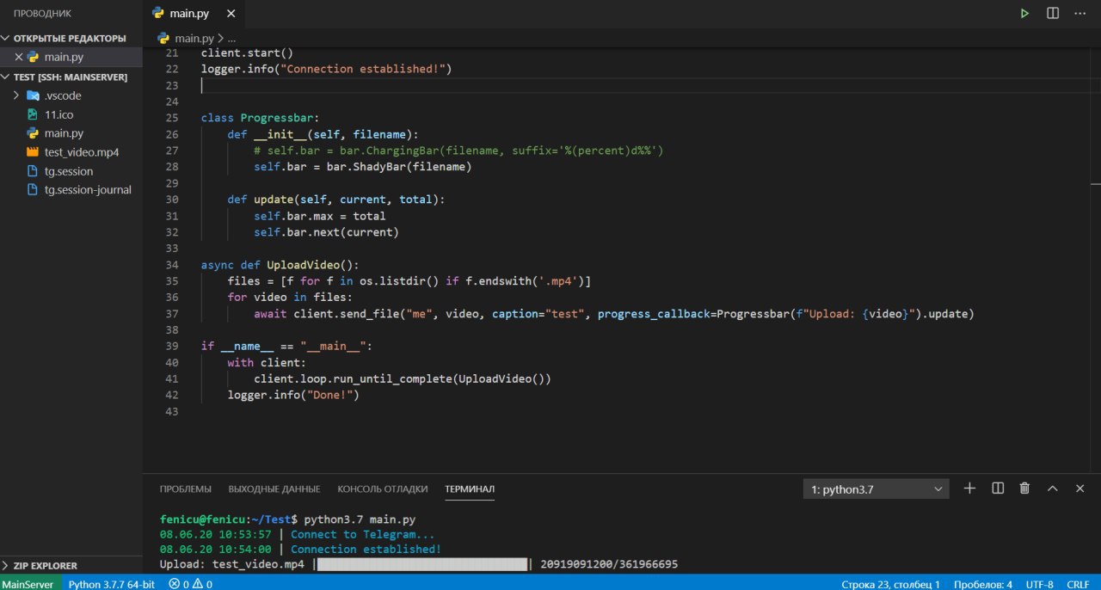Run the Python file with play icon

click(1024, 14)
